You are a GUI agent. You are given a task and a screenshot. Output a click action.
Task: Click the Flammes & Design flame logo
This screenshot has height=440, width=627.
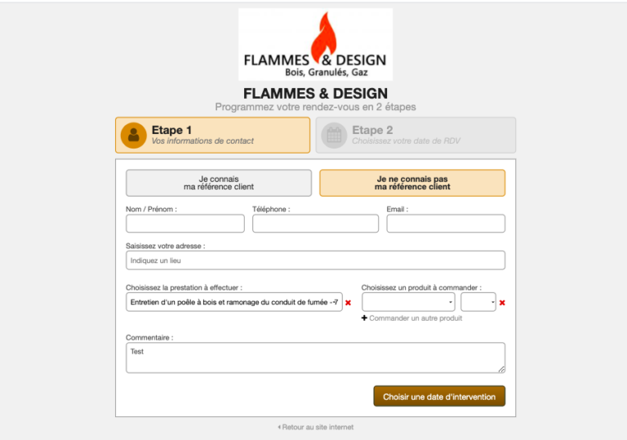[x=314, y=45]
